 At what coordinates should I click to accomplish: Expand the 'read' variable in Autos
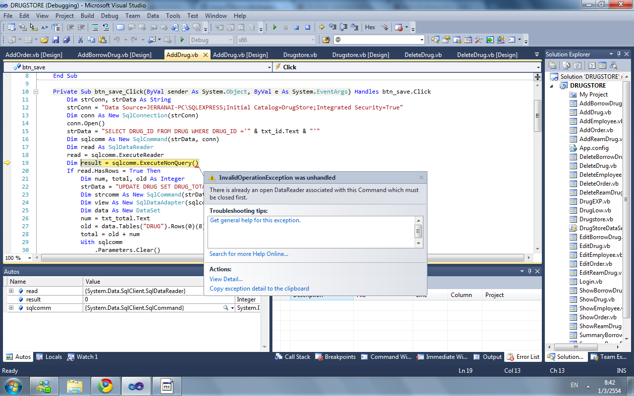(11, 291)
